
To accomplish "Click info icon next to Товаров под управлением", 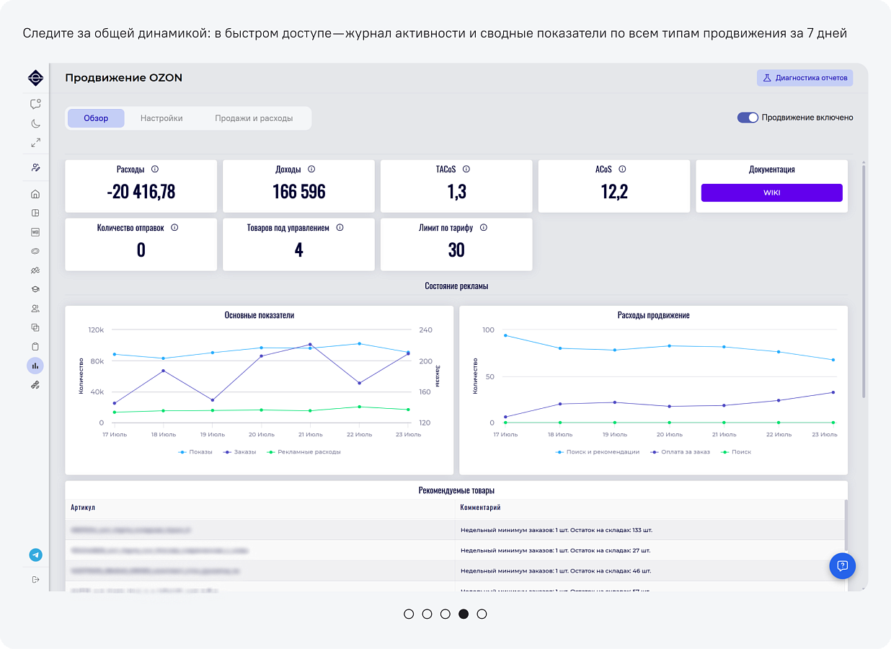I will (x=340, y=227).
